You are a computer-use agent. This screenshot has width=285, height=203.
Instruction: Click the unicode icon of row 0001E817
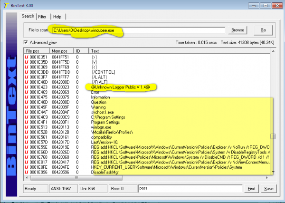[x=27, y=162]
